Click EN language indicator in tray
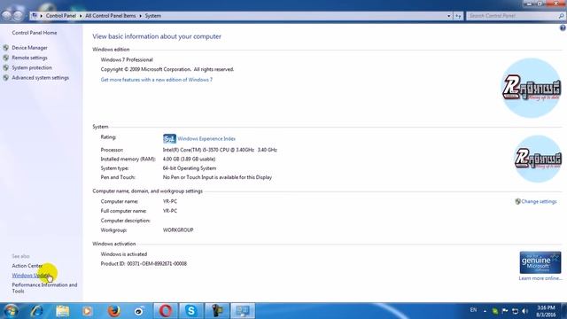The height and width of the screenshot is (319, 567). [473, 310]
